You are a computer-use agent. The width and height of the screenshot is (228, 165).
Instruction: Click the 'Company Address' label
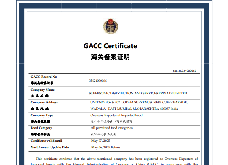(44, 102)
